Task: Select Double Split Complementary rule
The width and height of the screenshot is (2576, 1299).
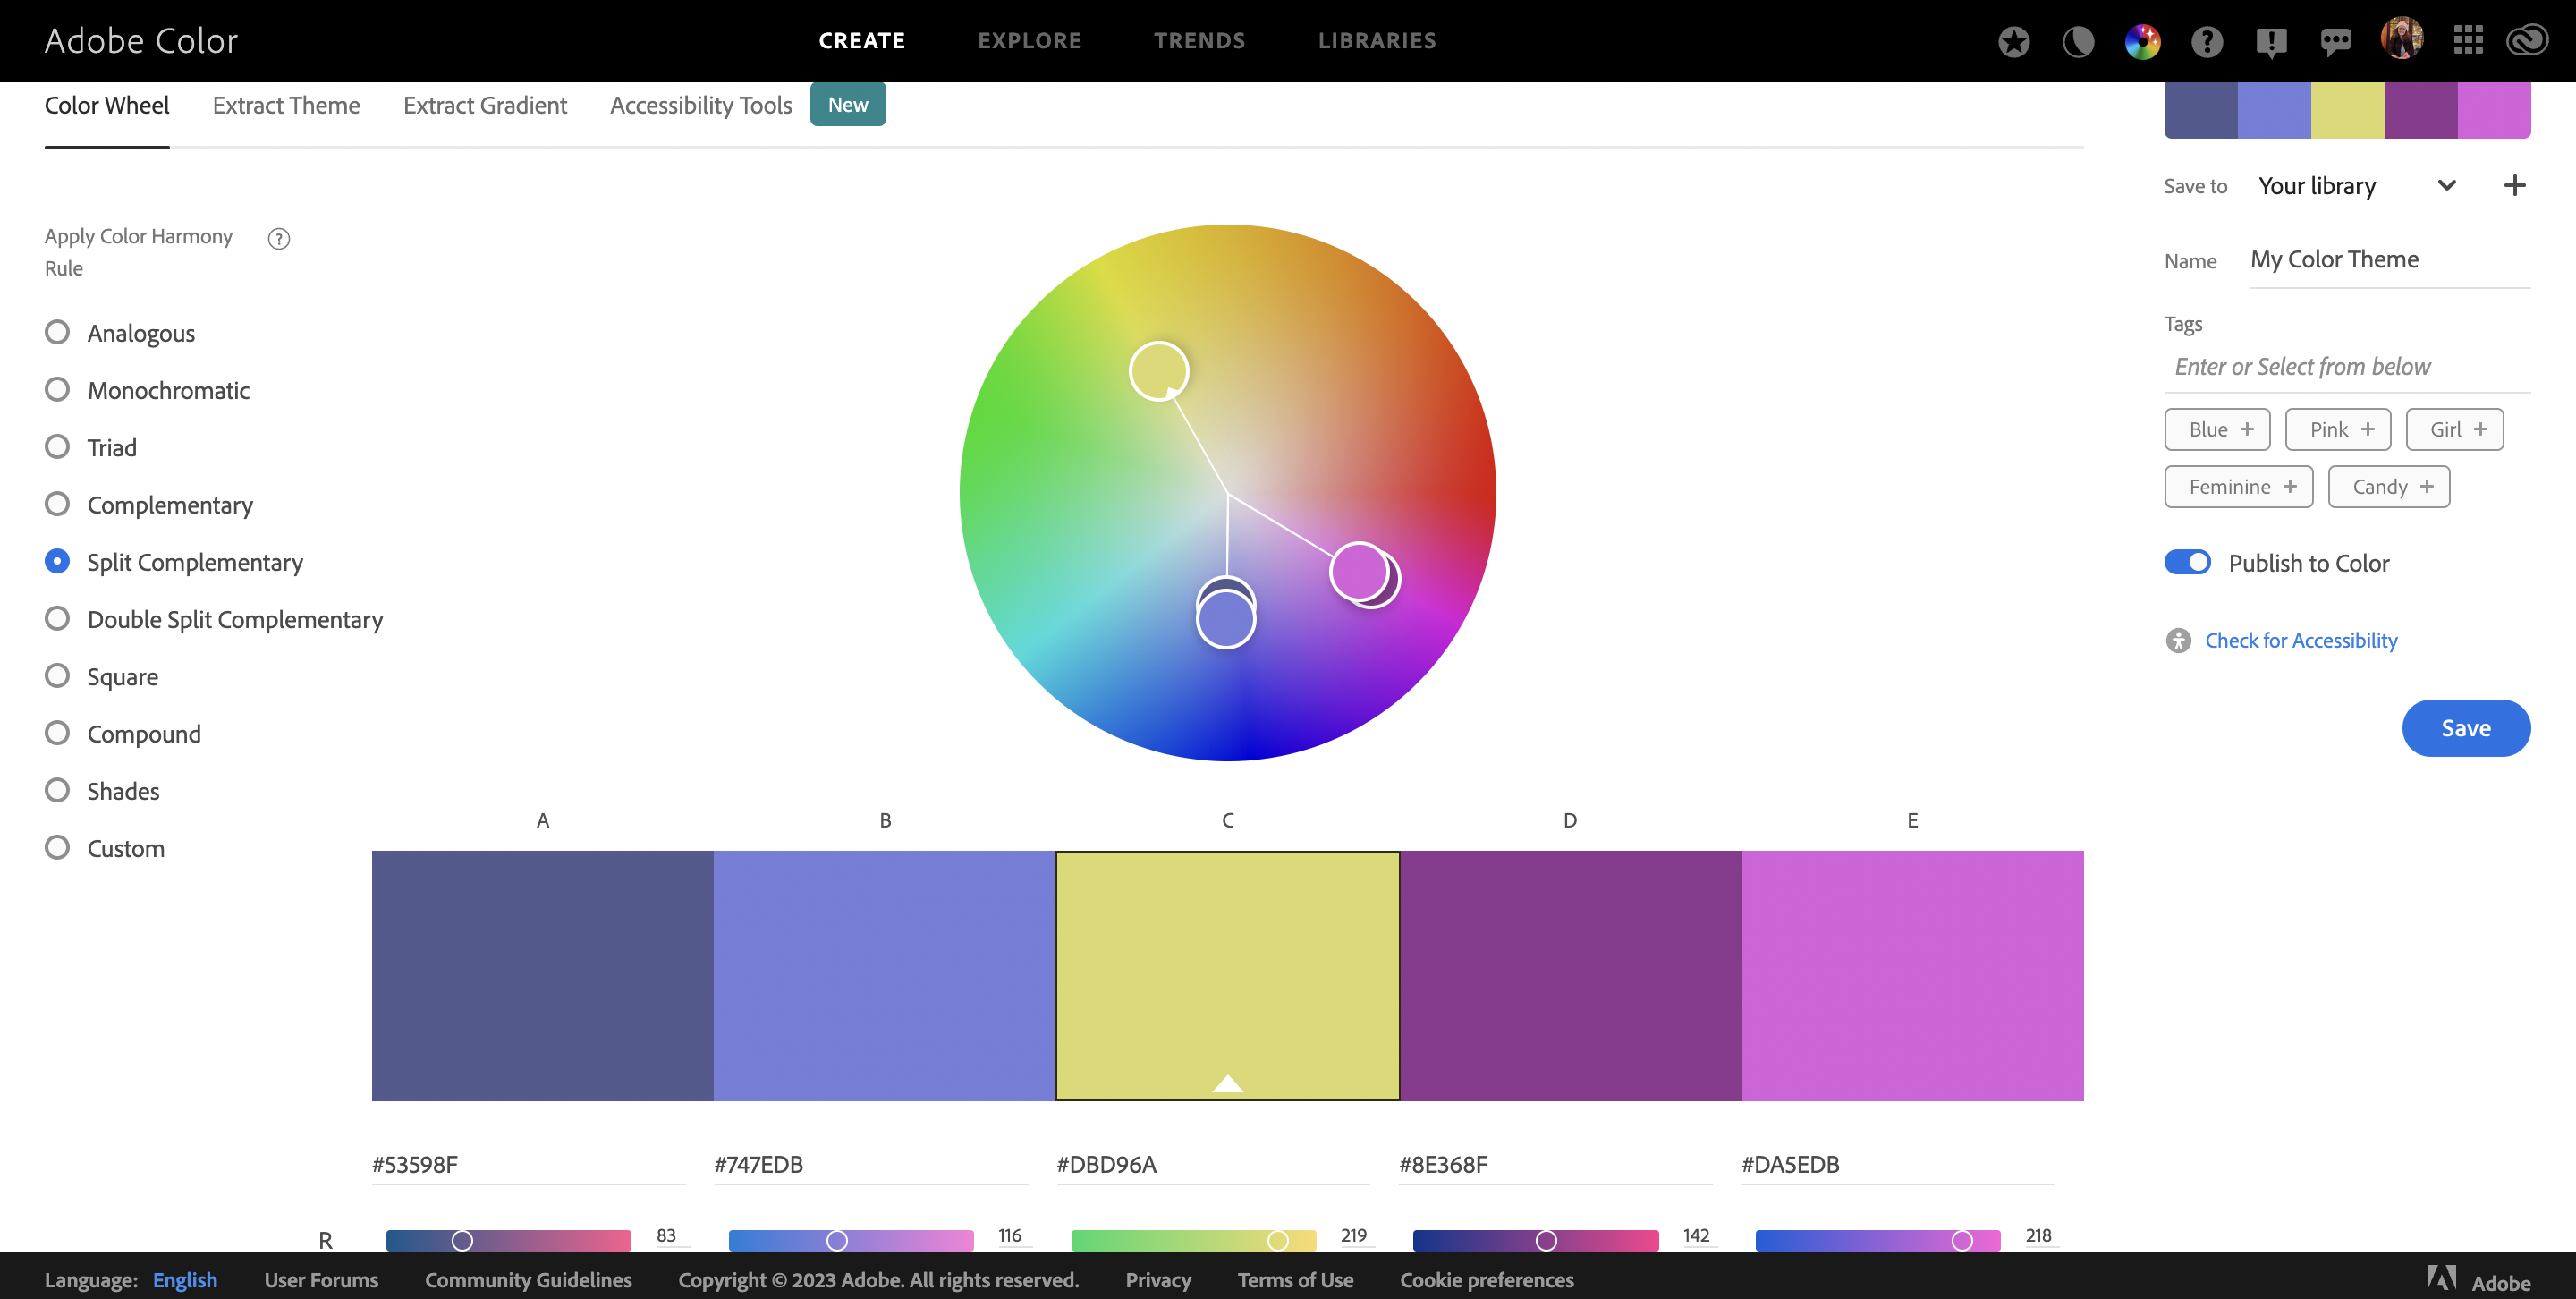Action: coord(214,619)
